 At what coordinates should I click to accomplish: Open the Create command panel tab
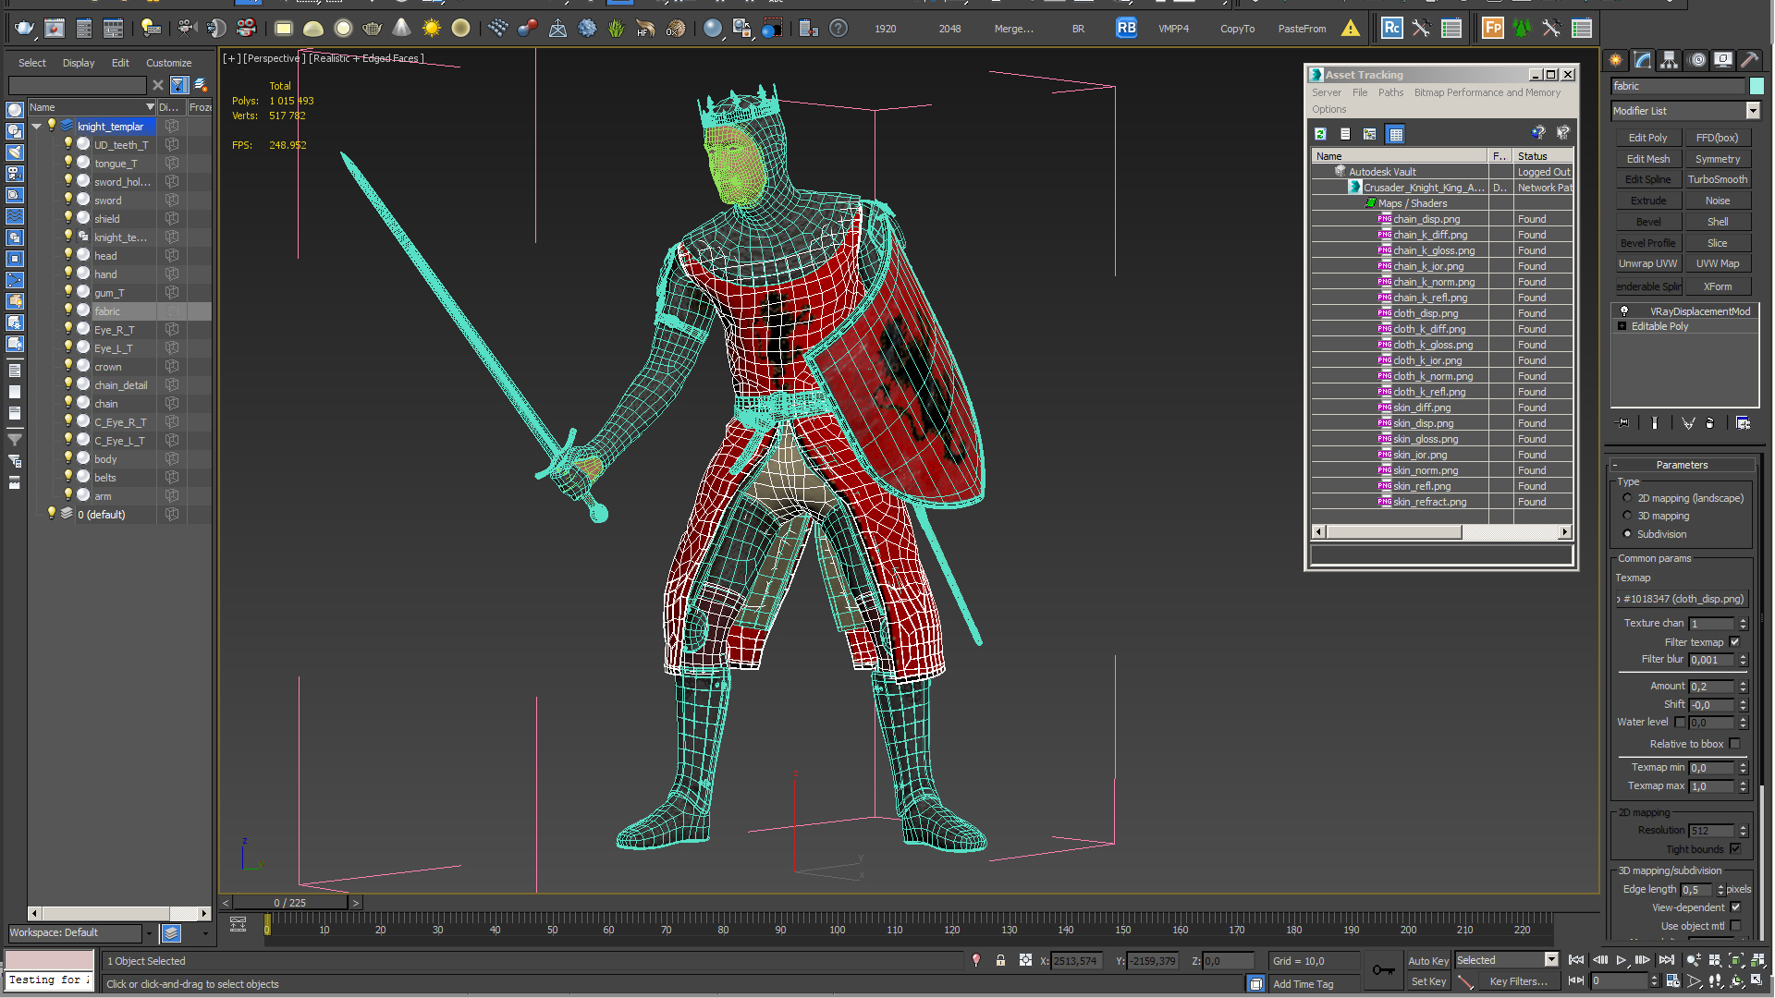click(1616, 60)
